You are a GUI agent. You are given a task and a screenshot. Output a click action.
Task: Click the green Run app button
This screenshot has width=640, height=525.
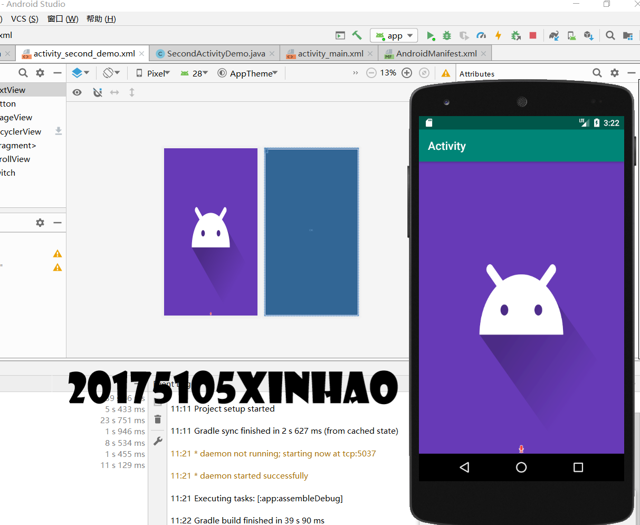[431, 35]
